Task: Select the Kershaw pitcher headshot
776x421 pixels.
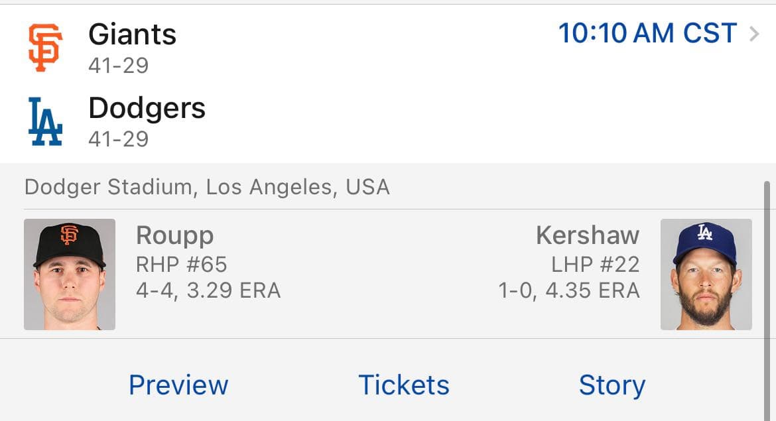Action: pyautogui.click(x=706, y=274)
